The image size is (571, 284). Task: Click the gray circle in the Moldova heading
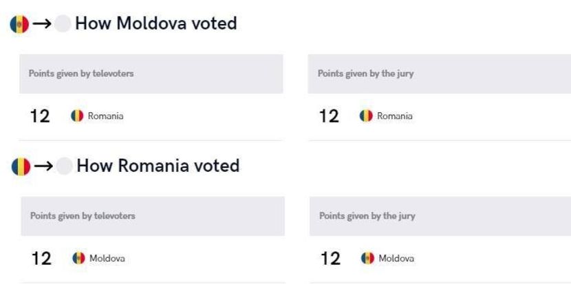pyautogui.click(x=62, y=24)
